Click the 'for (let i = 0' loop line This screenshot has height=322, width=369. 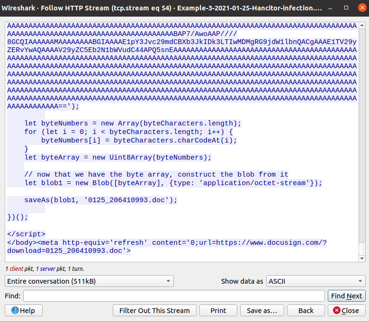point(128,132)
